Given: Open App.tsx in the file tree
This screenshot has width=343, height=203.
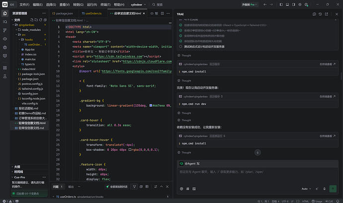Looking at the screenshot, I should pos(29,49).
